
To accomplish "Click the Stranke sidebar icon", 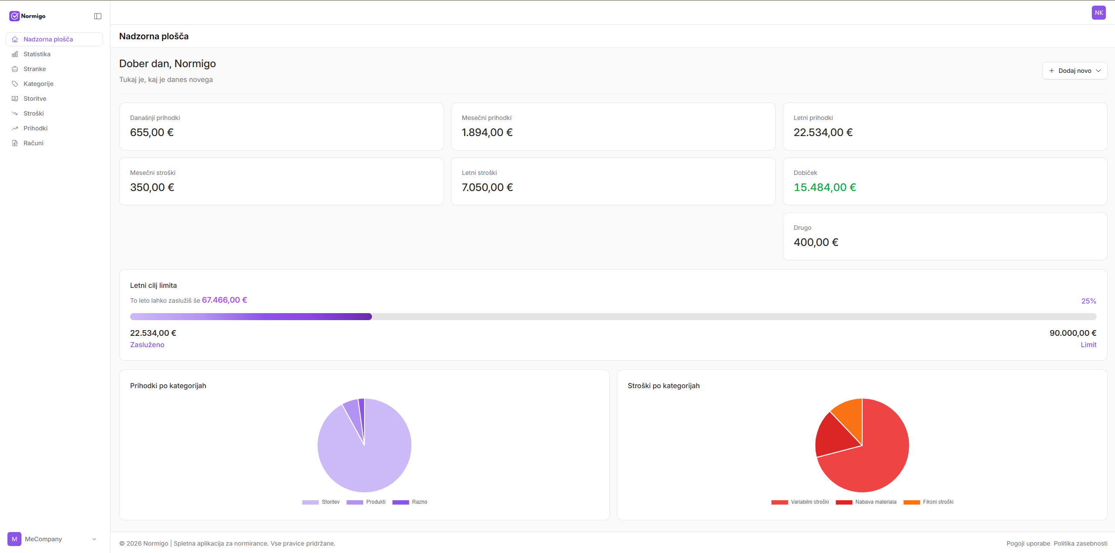I will click(x=15, y=69).
